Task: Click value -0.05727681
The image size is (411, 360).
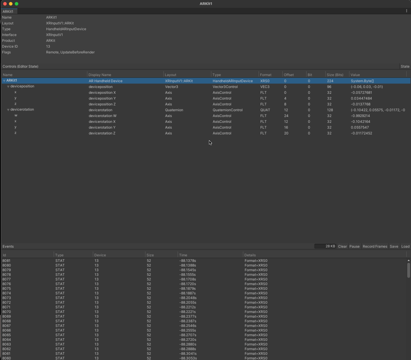Action: click(361, 93)
